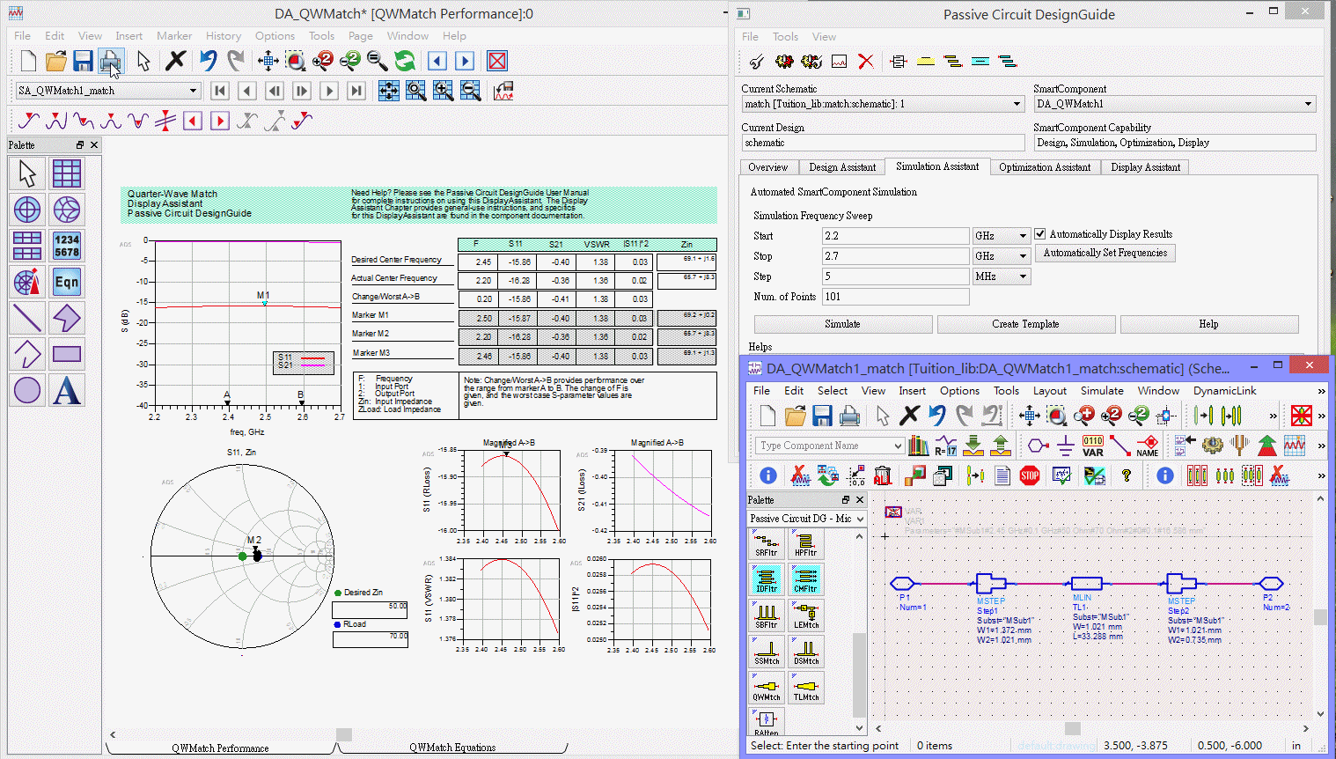Click the Simulate button
1336x759 pixels.
[842, 324]
